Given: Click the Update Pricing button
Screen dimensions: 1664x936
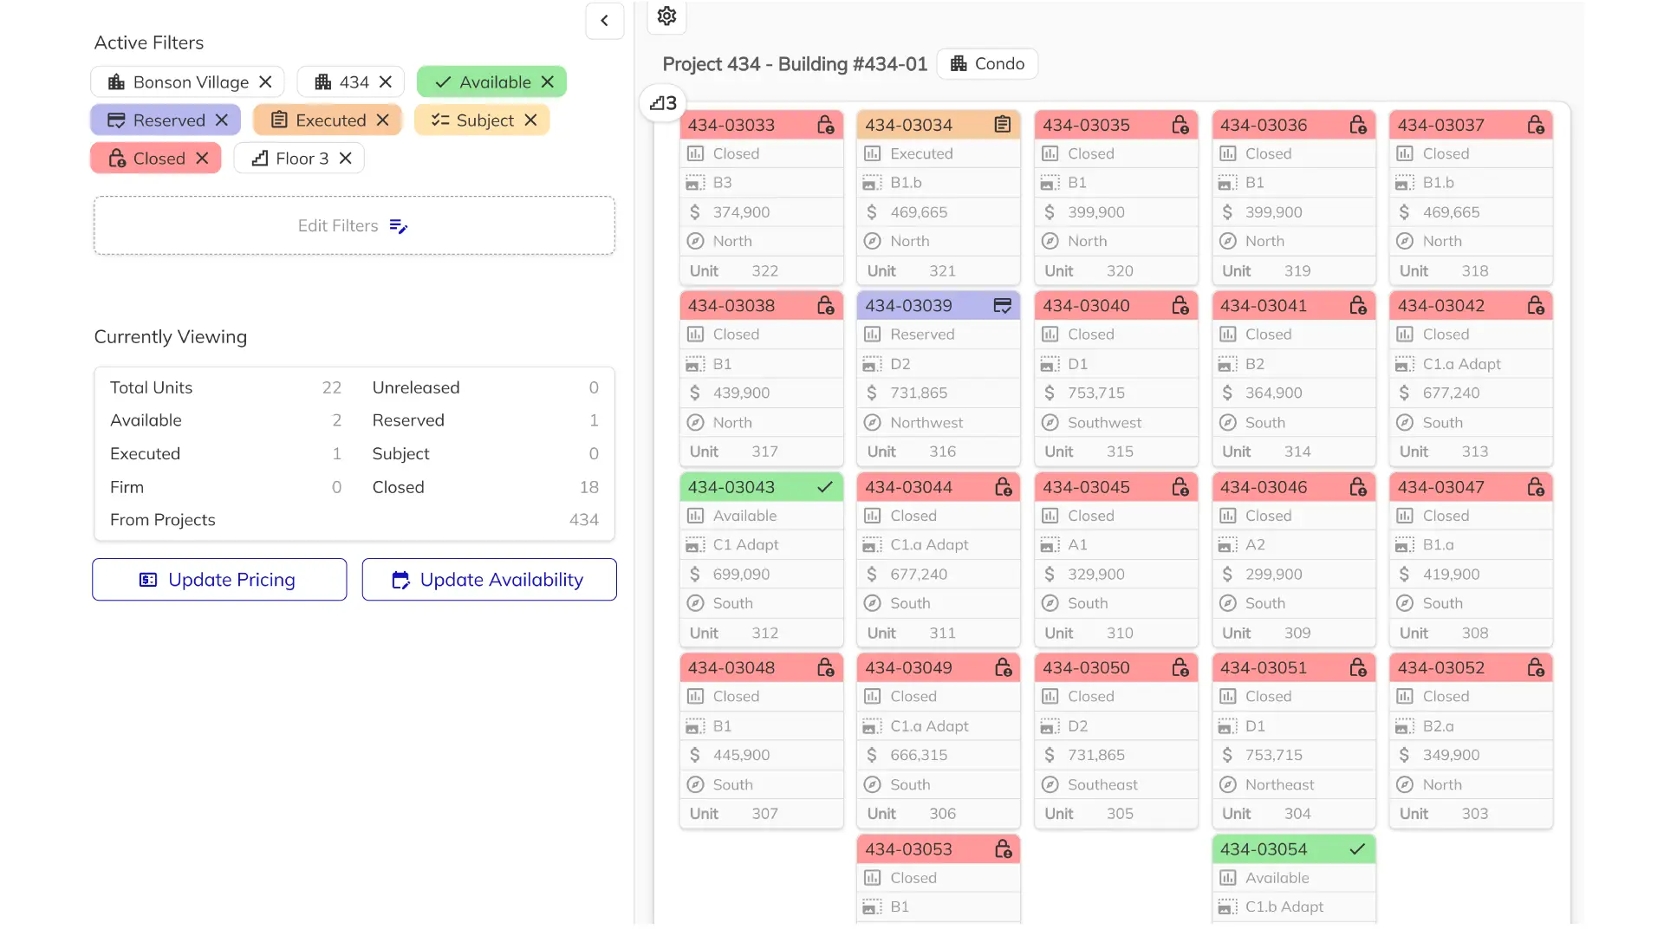Looking at the screenshot, I should 219,580.
